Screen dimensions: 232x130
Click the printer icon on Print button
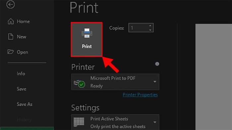87,33
